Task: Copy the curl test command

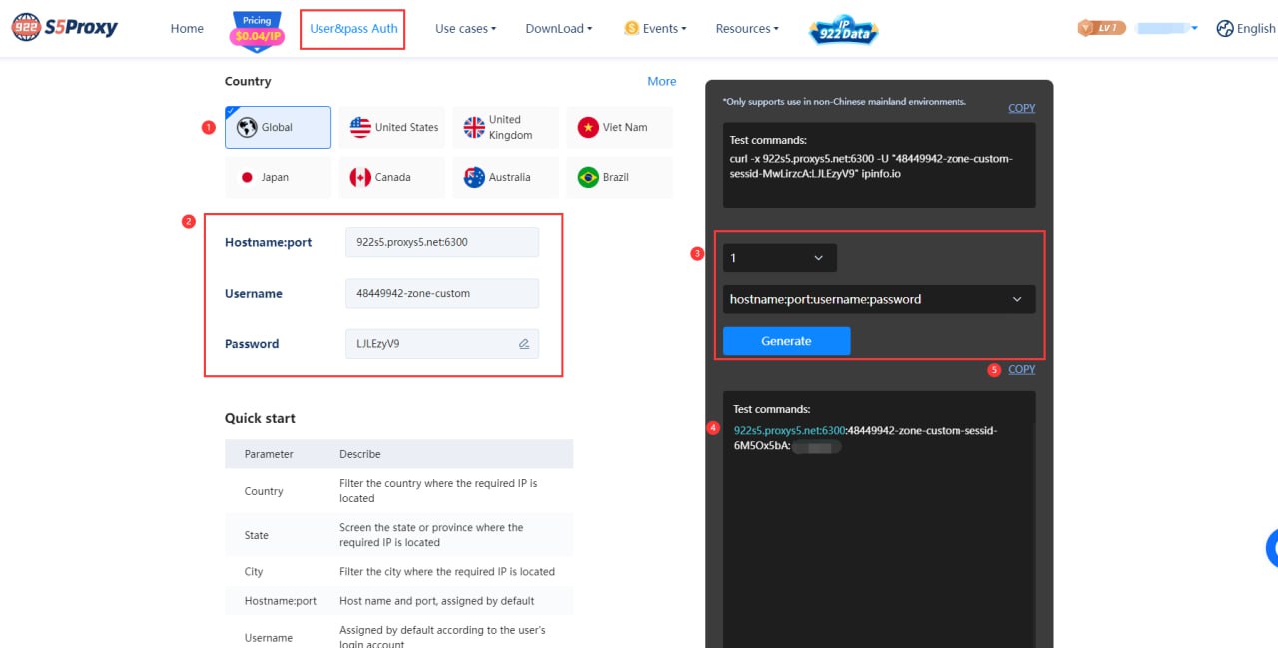Action: 1021,108
